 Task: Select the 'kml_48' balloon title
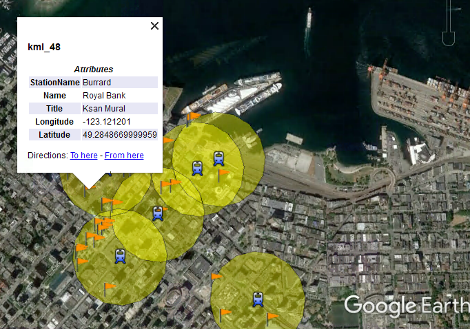pos(44,47)
